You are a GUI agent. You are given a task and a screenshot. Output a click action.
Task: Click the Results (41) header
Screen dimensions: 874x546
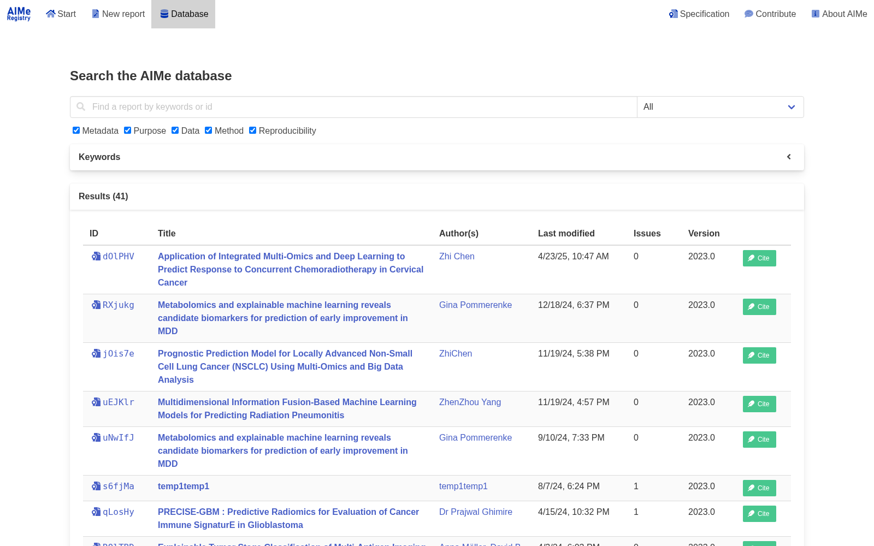(x=103, y=196)
